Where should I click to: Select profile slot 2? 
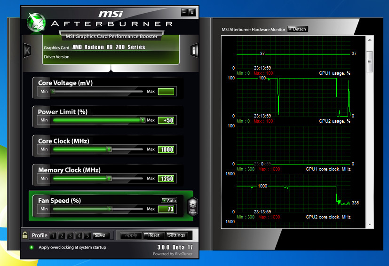click(62, 235)
